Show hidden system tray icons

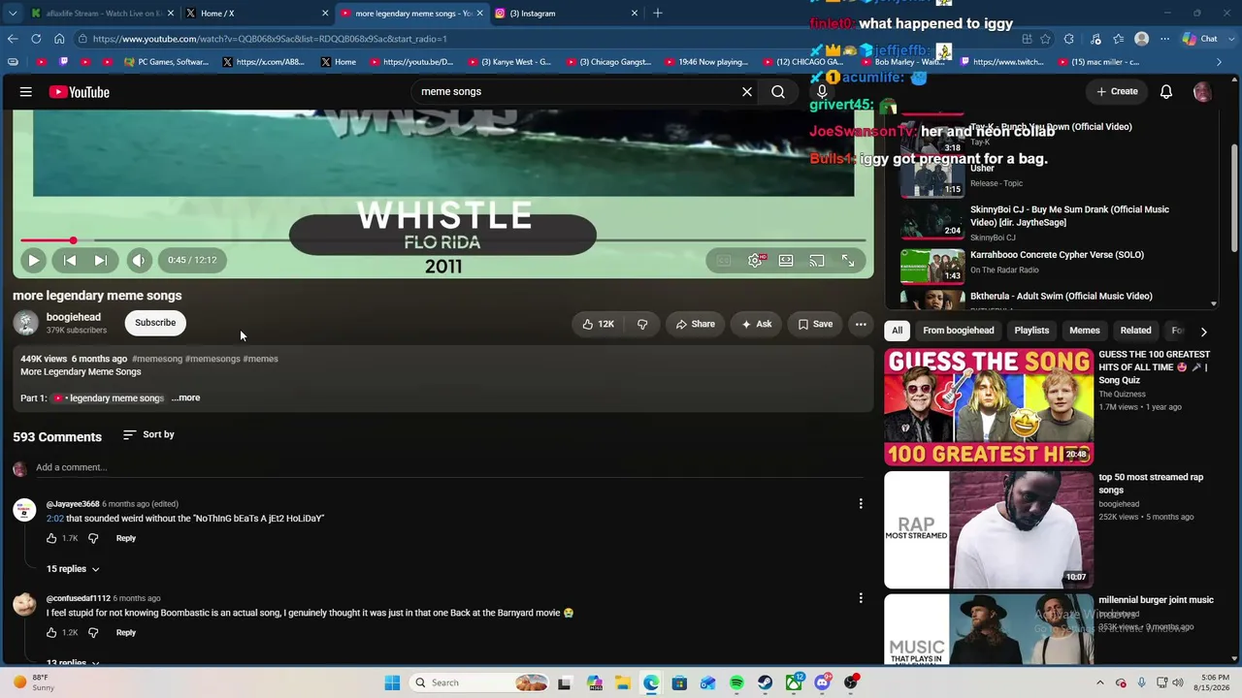click(1099, 682)
